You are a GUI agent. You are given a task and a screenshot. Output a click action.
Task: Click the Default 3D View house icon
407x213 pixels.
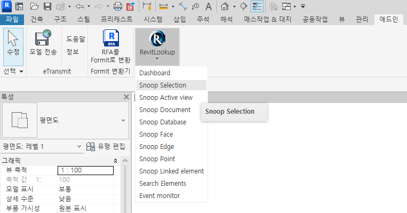coord(225,6)
